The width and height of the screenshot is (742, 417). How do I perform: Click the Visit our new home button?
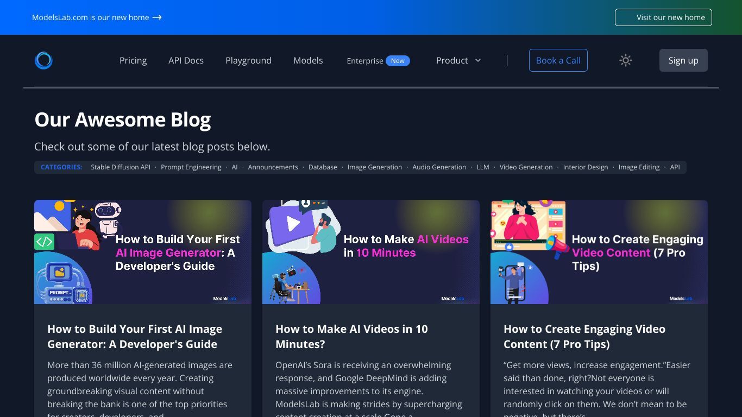(x=663, y=17)
